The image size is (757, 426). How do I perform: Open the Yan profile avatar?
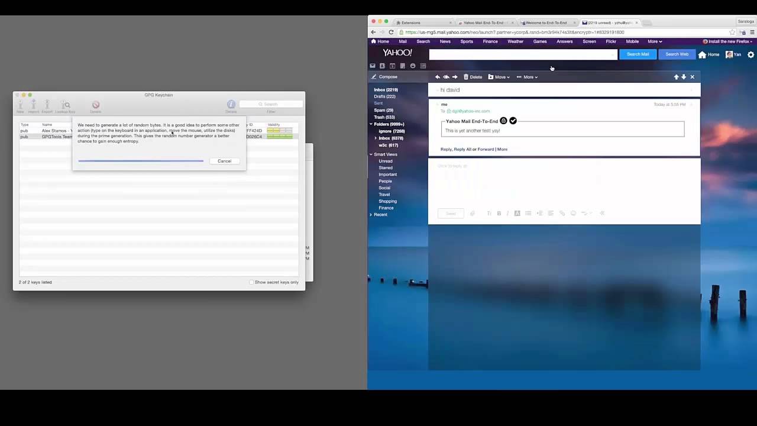[x=729, y=54]
